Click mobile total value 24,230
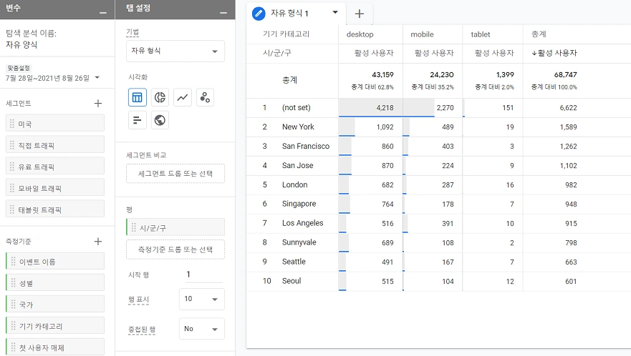This screenshot has width=631, height=356. click(442, 75)
